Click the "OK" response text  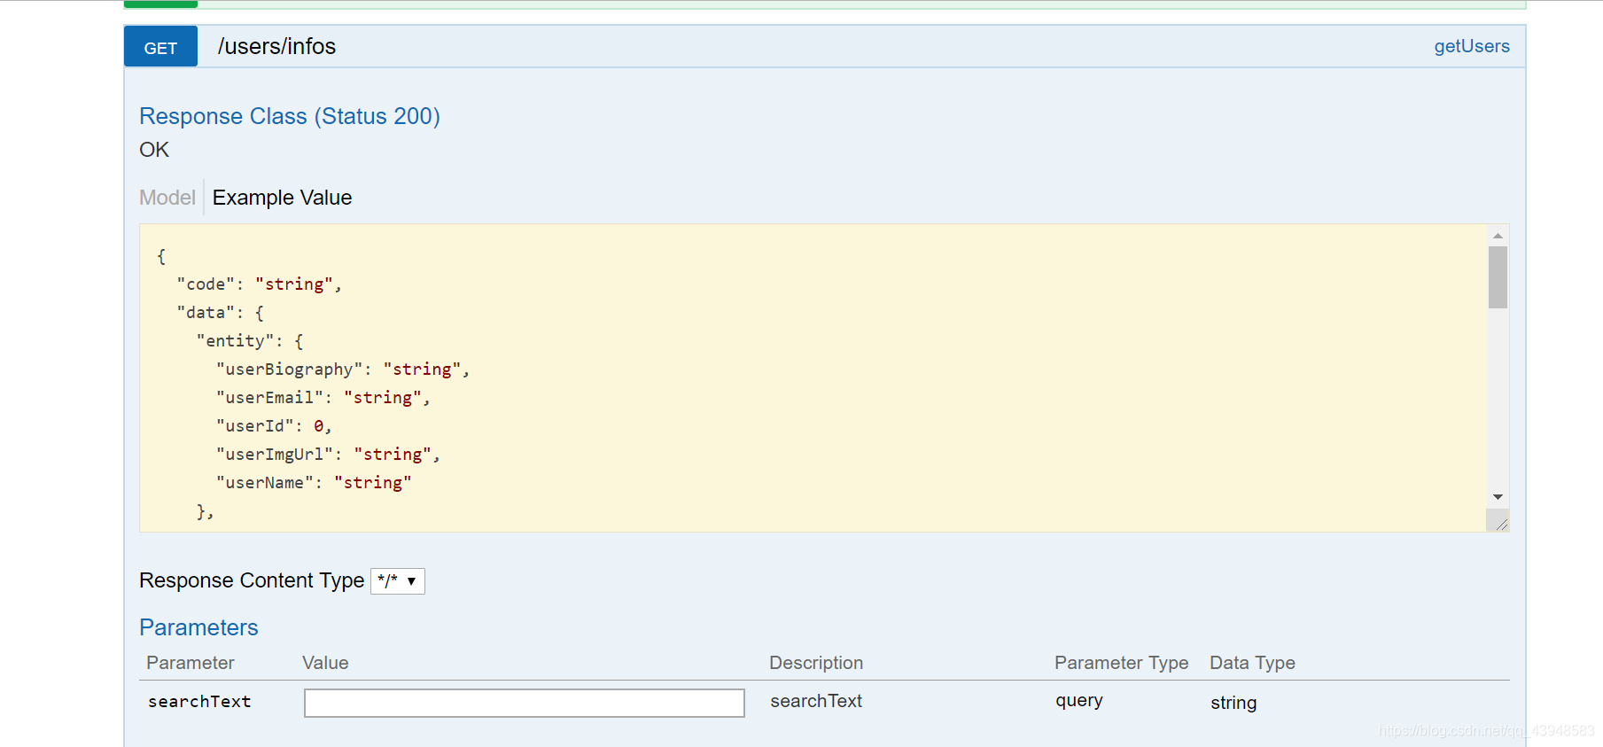(x=154, y=150)
